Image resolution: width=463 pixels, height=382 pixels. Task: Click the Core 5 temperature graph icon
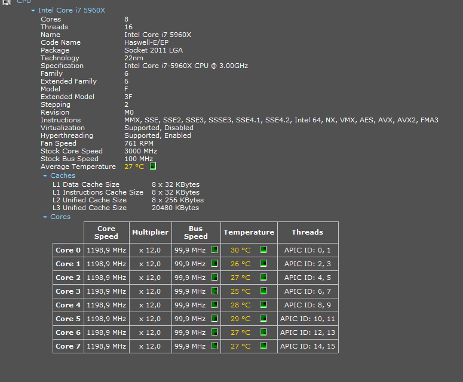click(263, 318)
